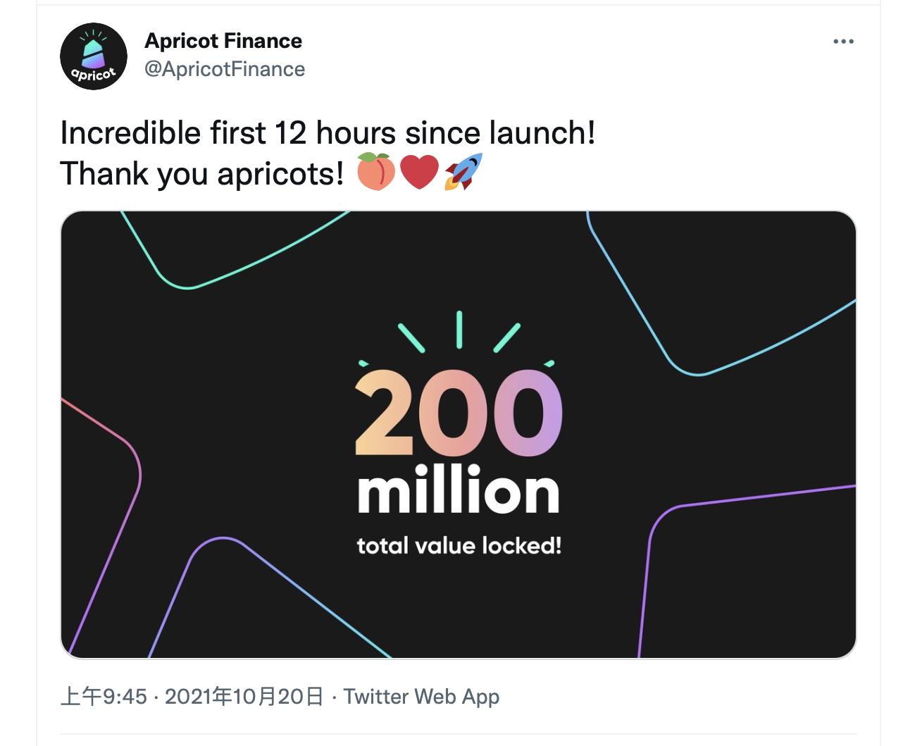Open the tweet options three-dot icon
This screenshot has height=746, width=903.
point(842,42)
